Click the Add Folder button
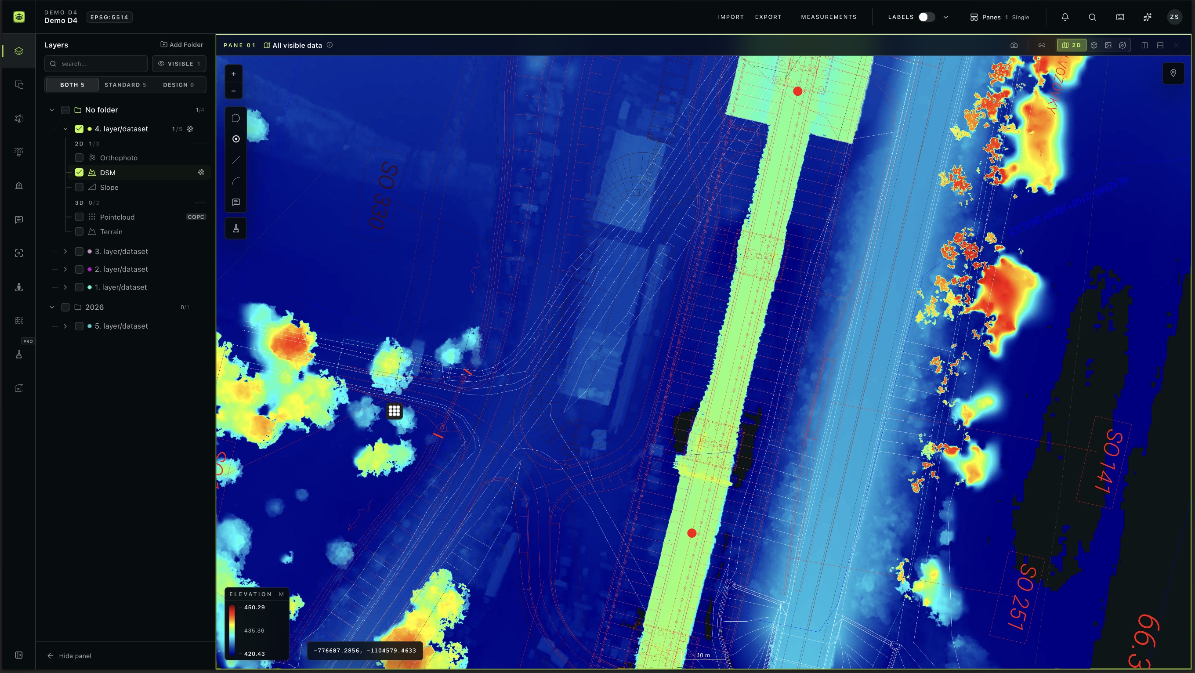 click(181, 44)
